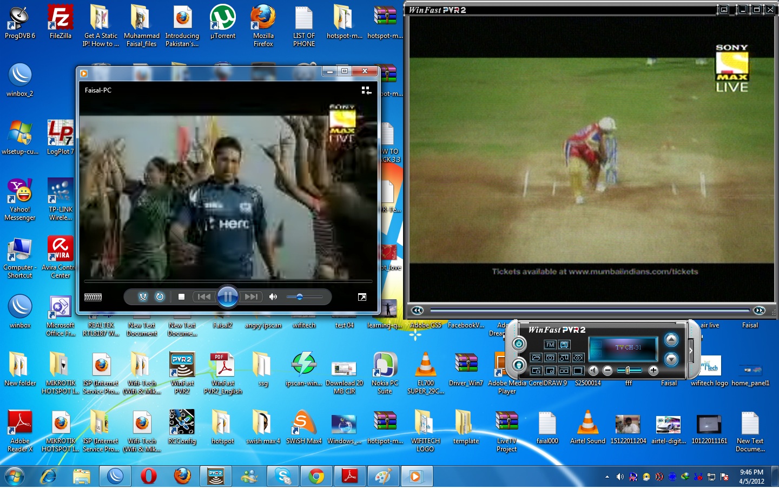Viewport: 779px width, 488px height.
Task: Toggle repeat in the media player controls
Action: click(x=159, y=297)
